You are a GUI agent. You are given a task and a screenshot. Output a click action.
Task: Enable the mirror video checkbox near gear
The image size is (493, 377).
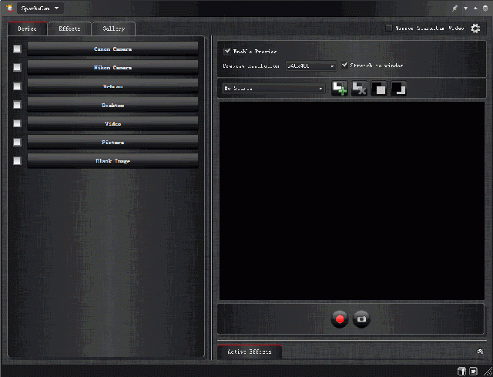(389, 28)
